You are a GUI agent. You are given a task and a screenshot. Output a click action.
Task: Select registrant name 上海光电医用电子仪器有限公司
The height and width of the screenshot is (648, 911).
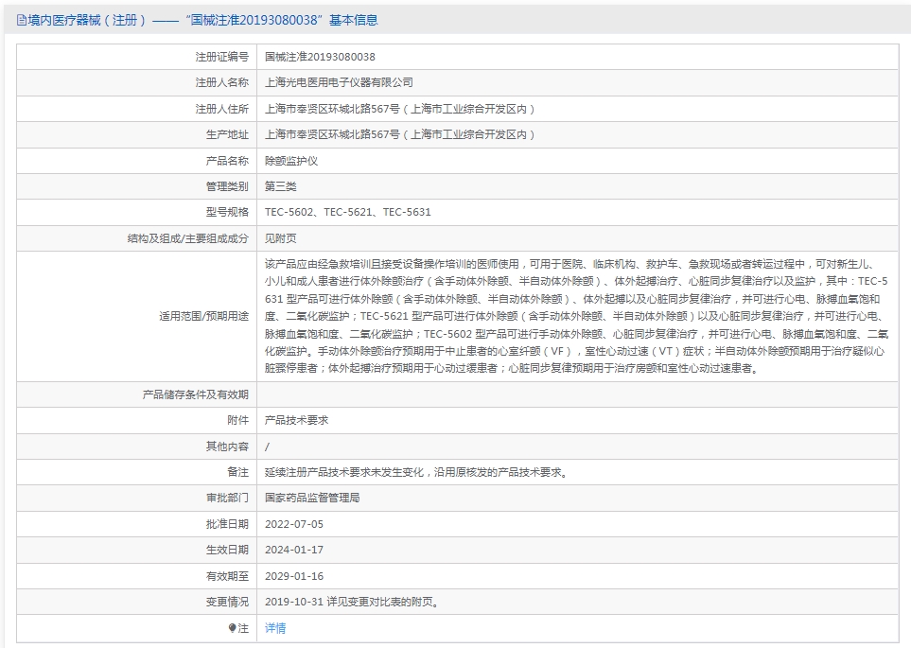(339, 83)
